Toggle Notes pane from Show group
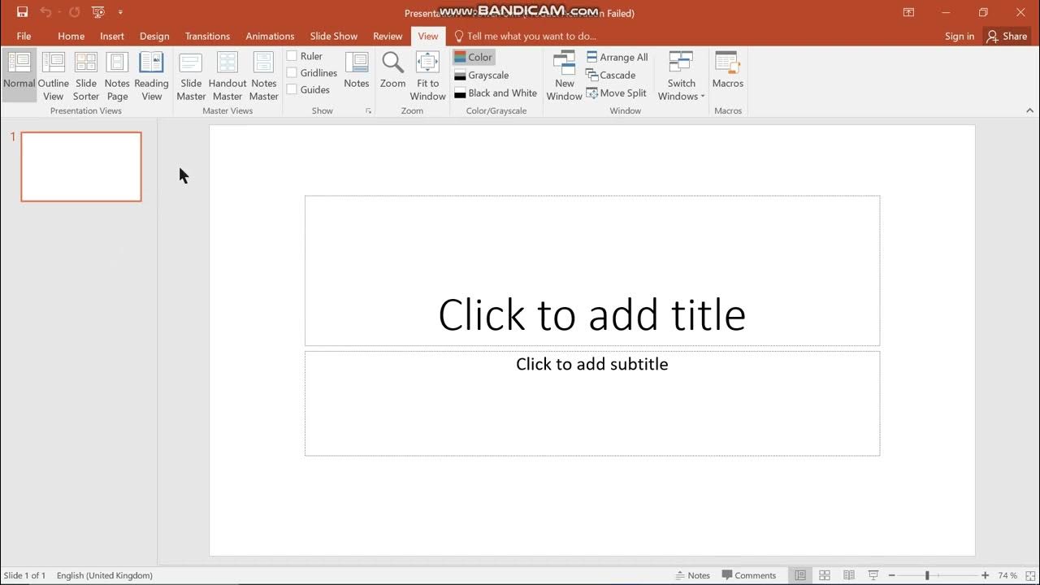This screenshot has height=585, width=1040. [x=357, y=70]
